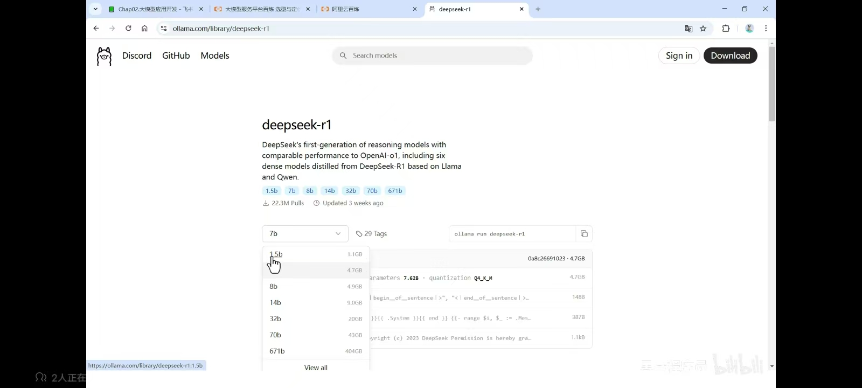Screen dimensions: 862x388
Task: Click the Sign in button
Action: [x=679, y=56]
